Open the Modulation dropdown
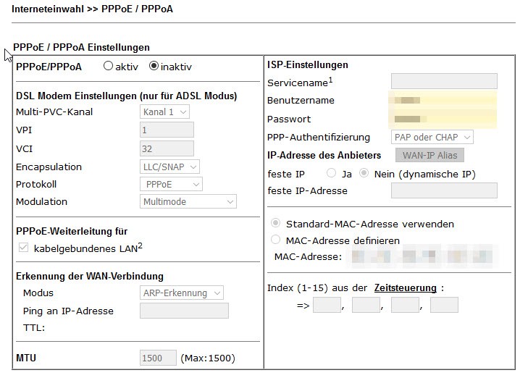Viewport: 528px width, 378px height. click(x=188, y=202)
